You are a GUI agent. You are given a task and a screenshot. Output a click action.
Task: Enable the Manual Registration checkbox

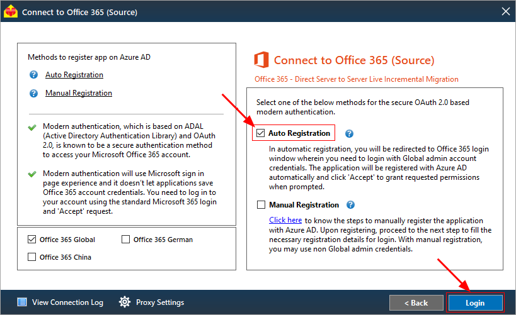click(261, 204)
